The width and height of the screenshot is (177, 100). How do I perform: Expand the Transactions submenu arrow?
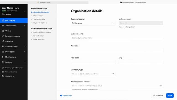click(x=25, y=26)
